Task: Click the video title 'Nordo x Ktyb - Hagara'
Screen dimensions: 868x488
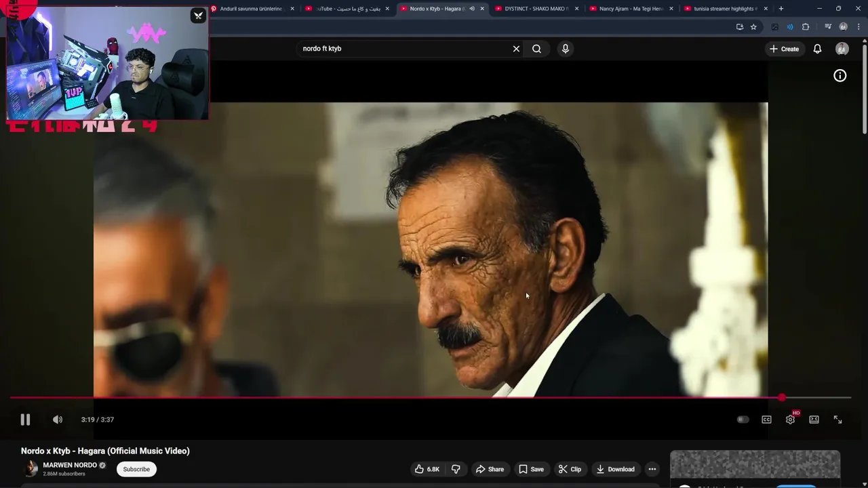Action: (x=105, y=451)
